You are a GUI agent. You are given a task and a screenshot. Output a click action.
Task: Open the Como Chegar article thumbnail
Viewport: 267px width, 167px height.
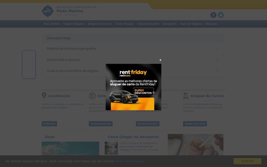point(111,148)
